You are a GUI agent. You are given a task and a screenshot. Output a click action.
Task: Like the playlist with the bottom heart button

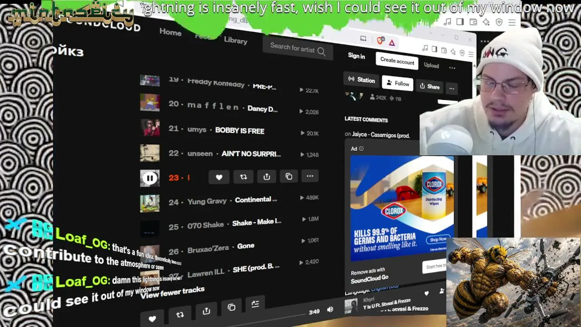pos(152,319)
